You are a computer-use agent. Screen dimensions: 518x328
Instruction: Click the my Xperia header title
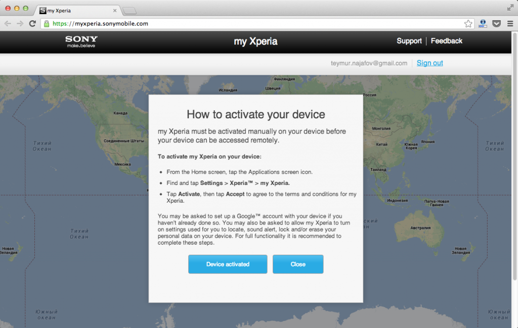click(255, 41)
